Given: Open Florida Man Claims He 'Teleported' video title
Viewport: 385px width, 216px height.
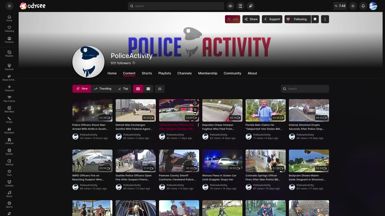Looking at the screenshot, I should [x=264, y=127].
